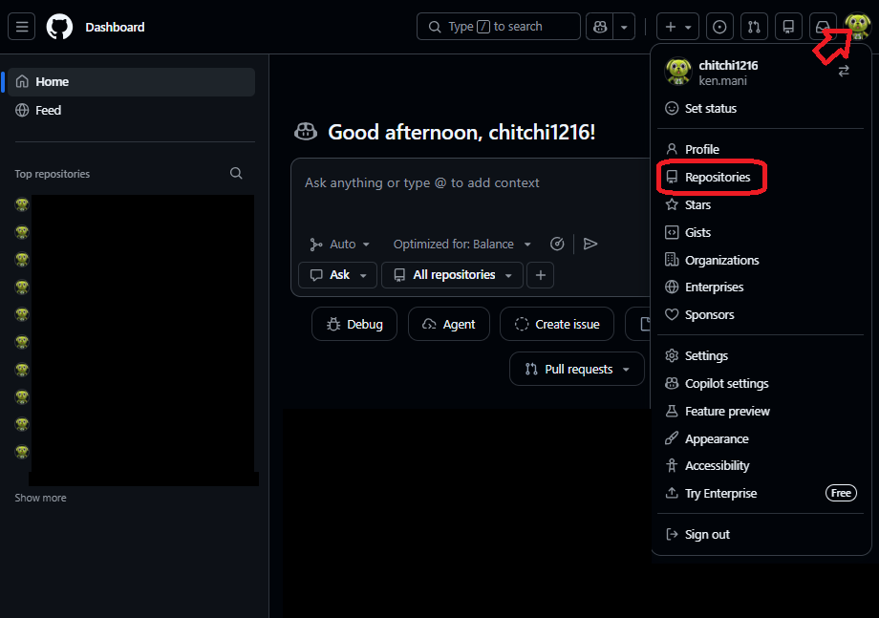Click Try Enterprise in user menu
The image size is (879, 618).
coord(761,494)
